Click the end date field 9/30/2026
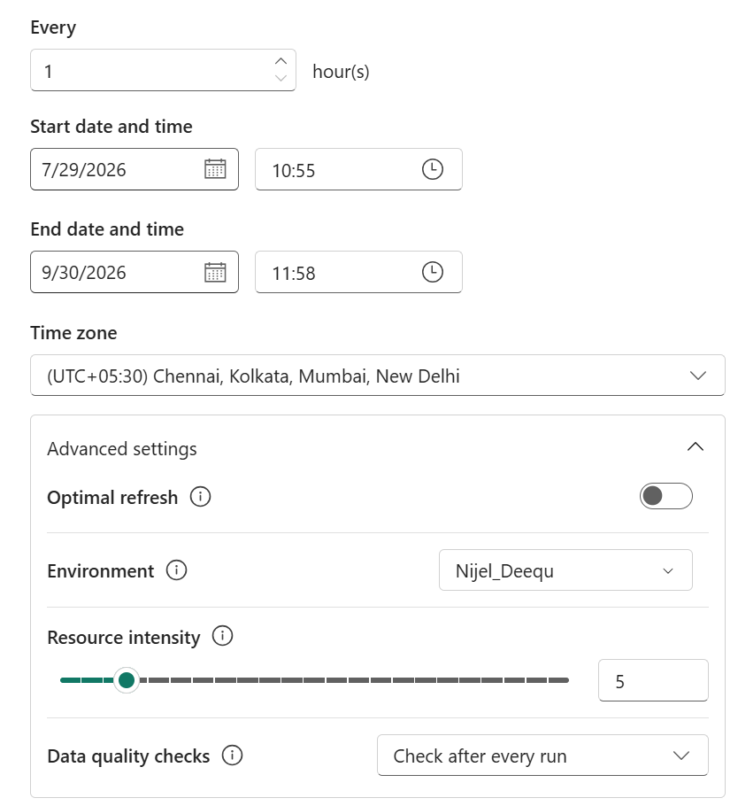Viewport: 738px width, 806px height. click(x=134, y=272)
